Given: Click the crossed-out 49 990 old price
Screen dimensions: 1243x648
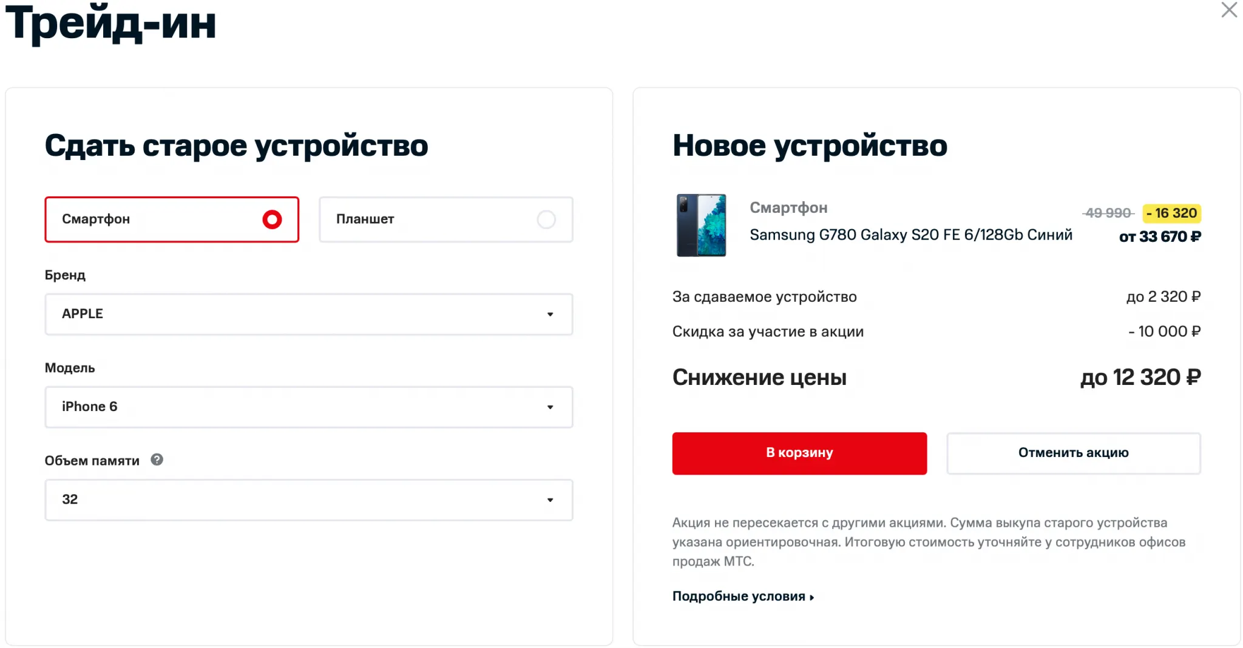Looking at the screenshot, I should [1108, 213].
